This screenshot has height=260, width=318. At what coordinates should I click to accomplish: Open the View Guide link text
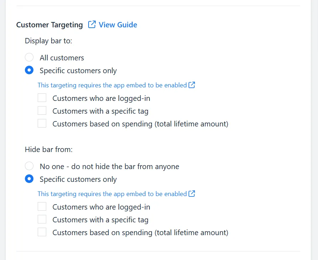coord(118,25)
